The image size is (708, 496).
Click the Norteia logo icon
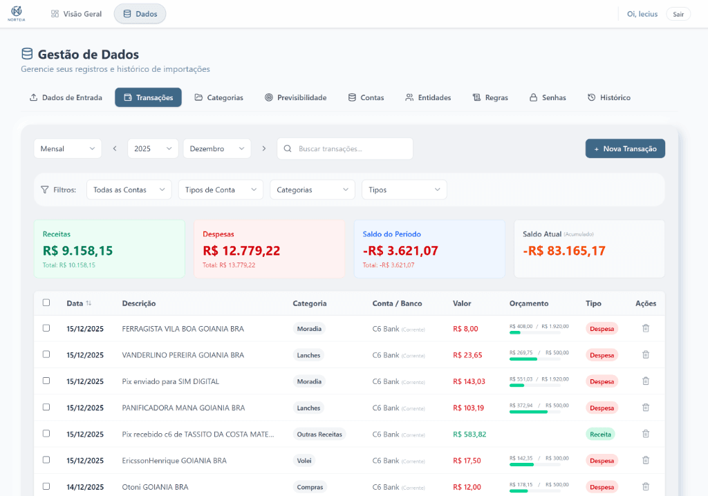tap(17, 13)
